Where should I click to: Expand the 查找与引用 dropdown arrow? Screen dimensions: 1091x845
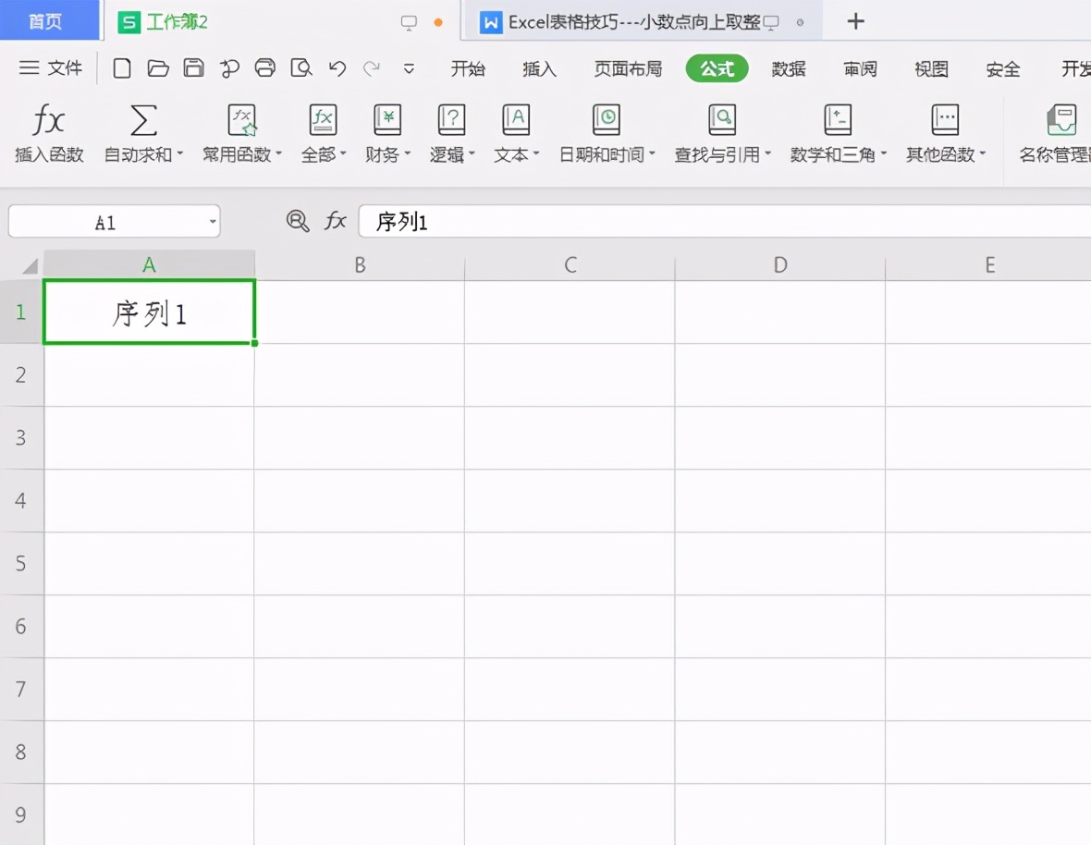coord(767,153)
